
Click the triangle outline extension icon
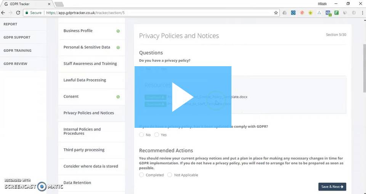(319, 13)
